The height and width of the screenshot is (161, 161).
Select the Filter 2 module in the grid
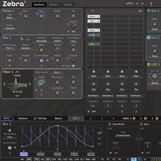click(94, 44)
